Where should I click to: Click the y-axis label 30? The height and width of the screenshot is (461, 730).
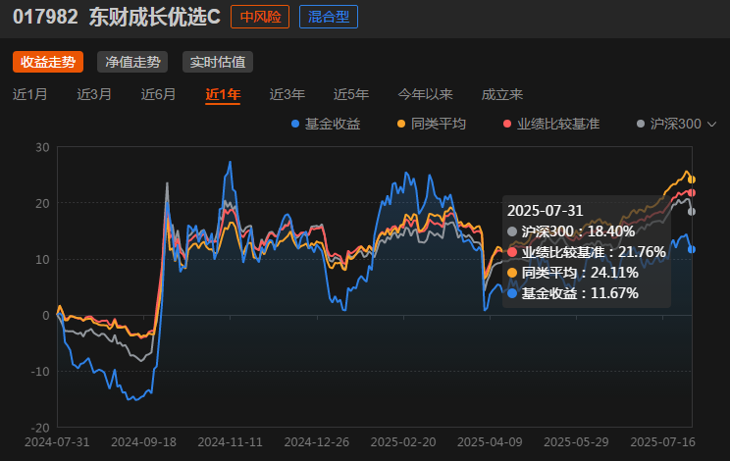(42, 147)
